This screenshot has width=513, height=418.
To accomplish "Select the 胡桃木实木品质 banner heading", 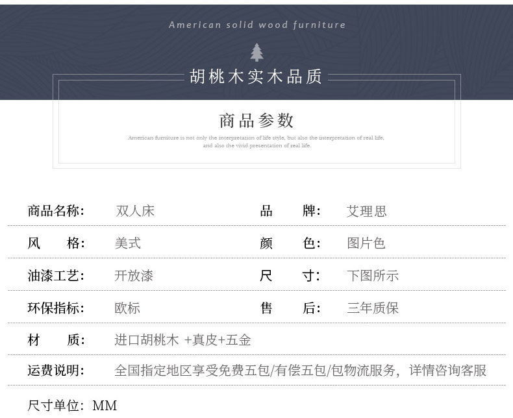I will pyautogui.click(x=256, y=77).
